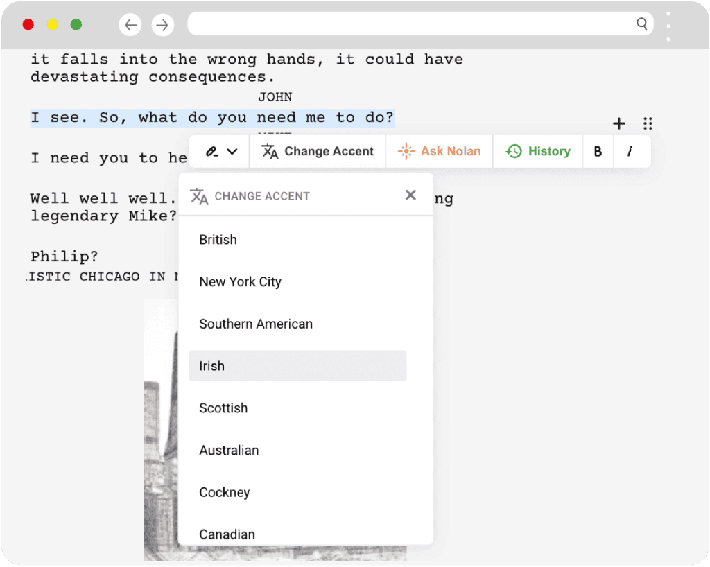Toggle italic formatting in toolbar
Viewport: 710px width, 567px height.
pyautogui.click(x=630, y=152)
